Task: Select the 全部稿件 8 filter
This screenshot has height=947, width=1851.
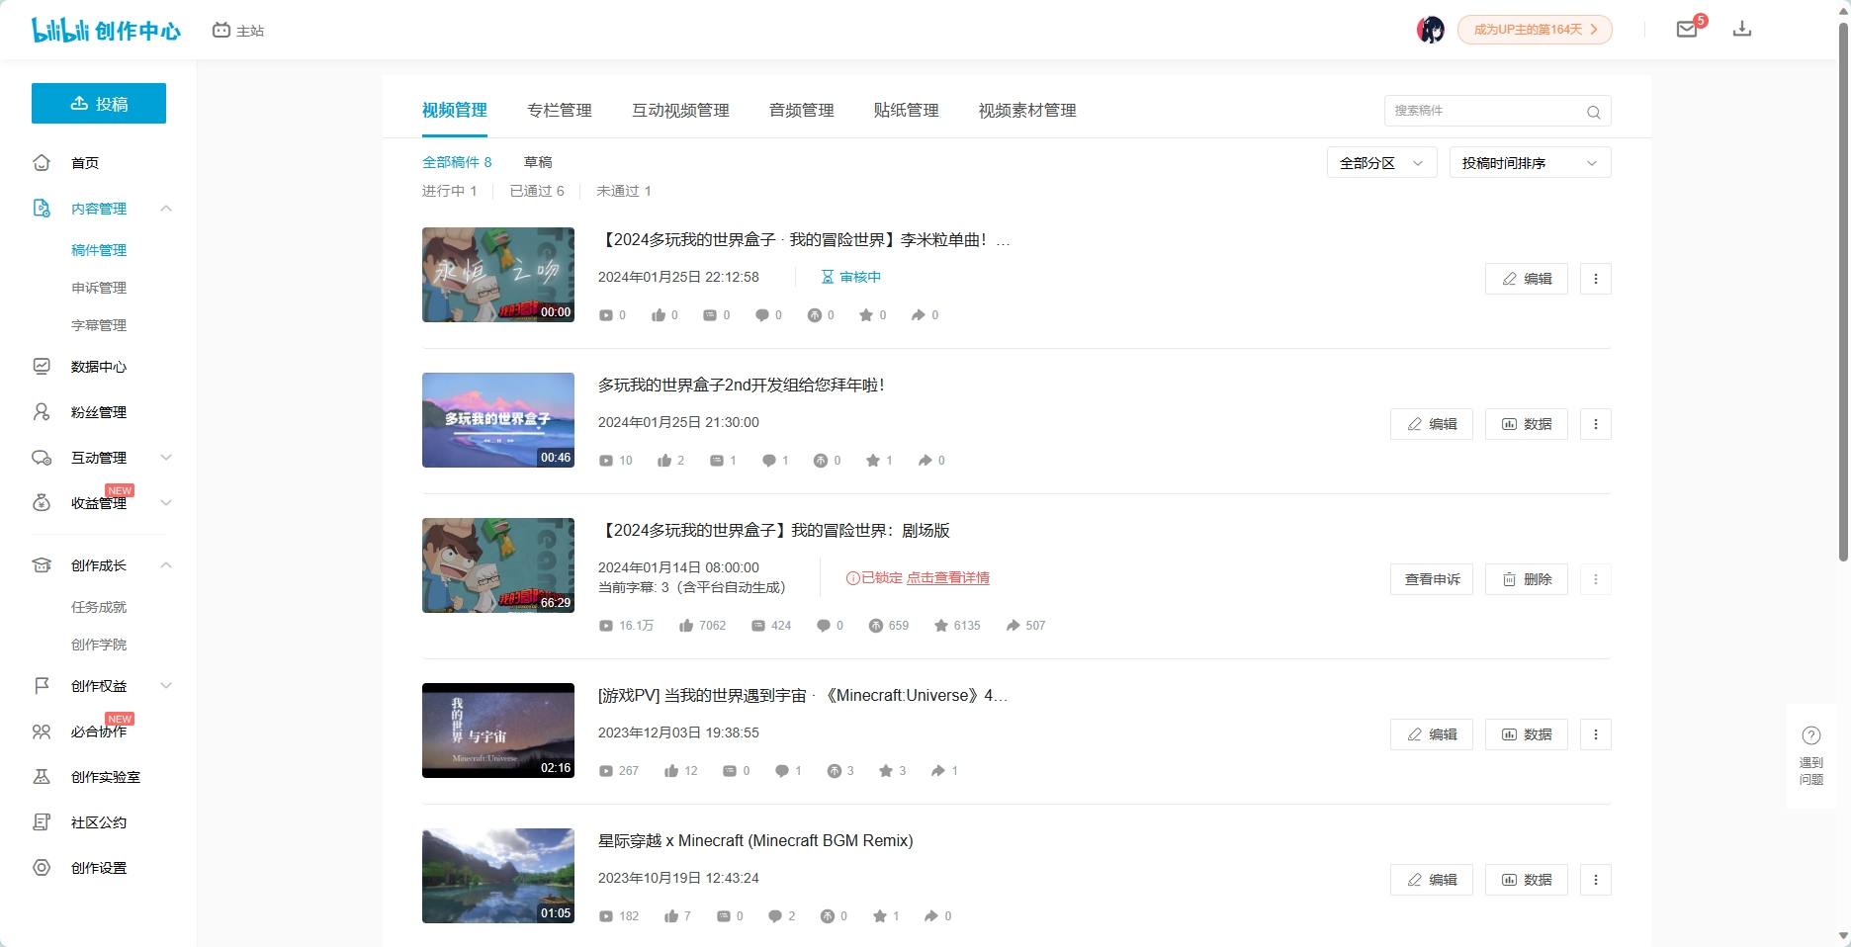Action: pos(457,162)
